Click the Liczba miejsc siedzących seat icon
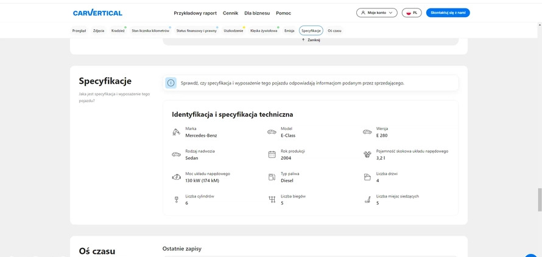Viewport: 542px width, 257px height. click(367, 200)
